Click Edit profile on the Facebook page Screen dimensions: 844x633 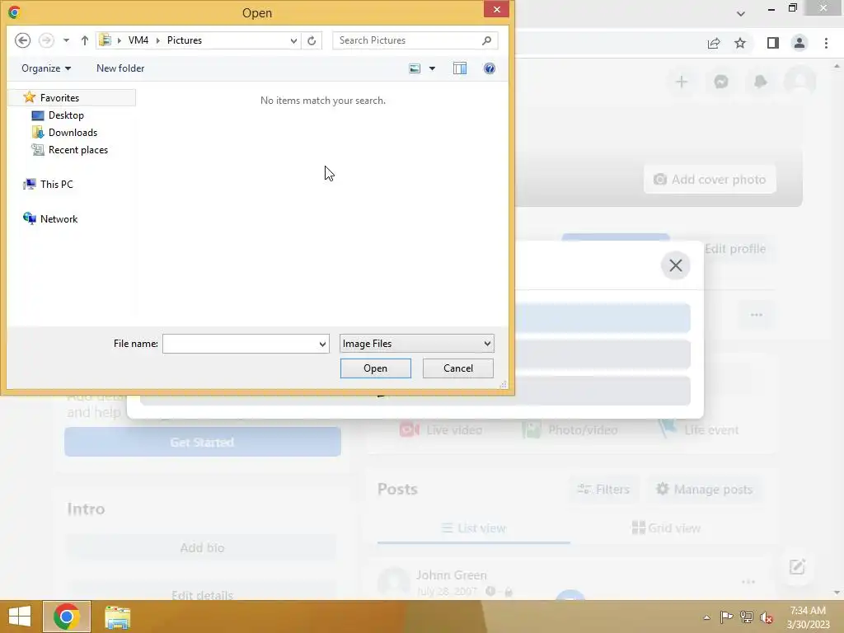click(734, 249)
